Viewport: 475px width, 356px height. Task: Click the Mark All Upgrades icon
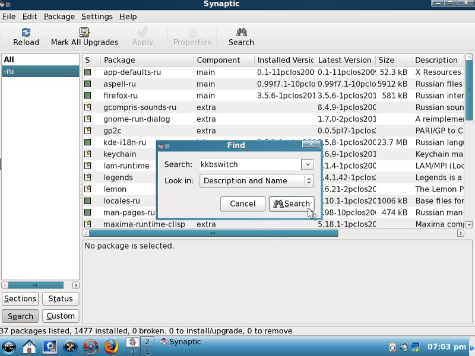point(84,33)
